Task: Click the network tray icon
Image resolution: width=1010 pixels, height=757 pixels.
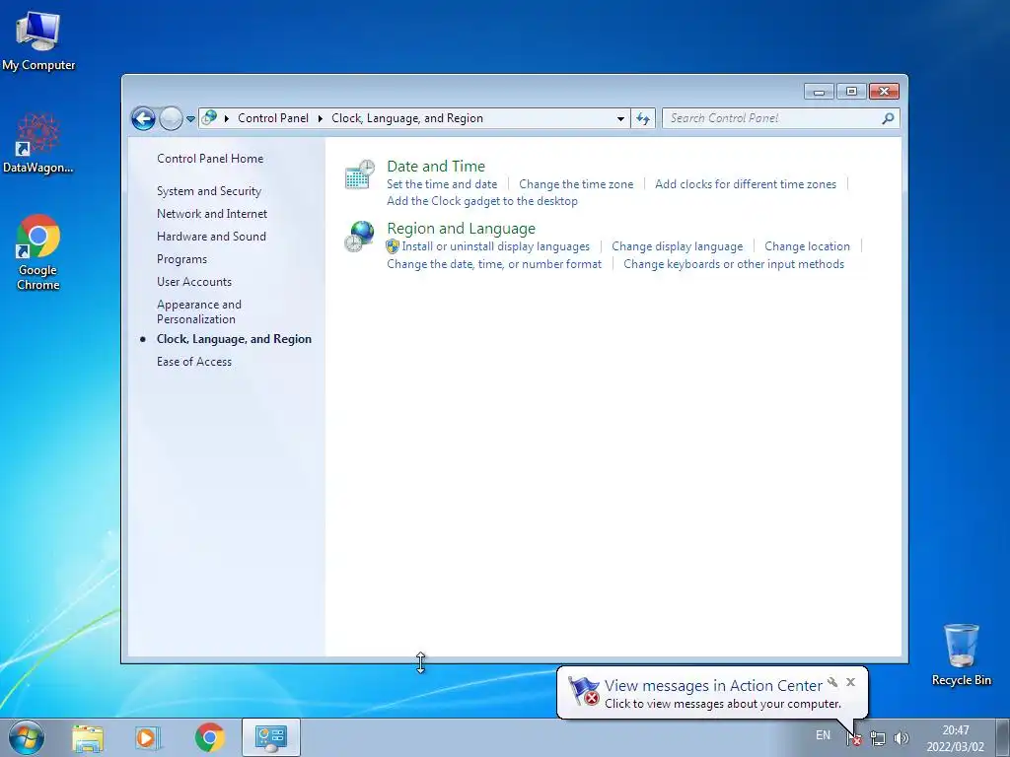Action: [877, 738]
